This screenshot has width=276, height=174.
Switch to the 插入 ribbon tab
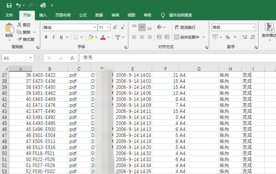point(43,15)
